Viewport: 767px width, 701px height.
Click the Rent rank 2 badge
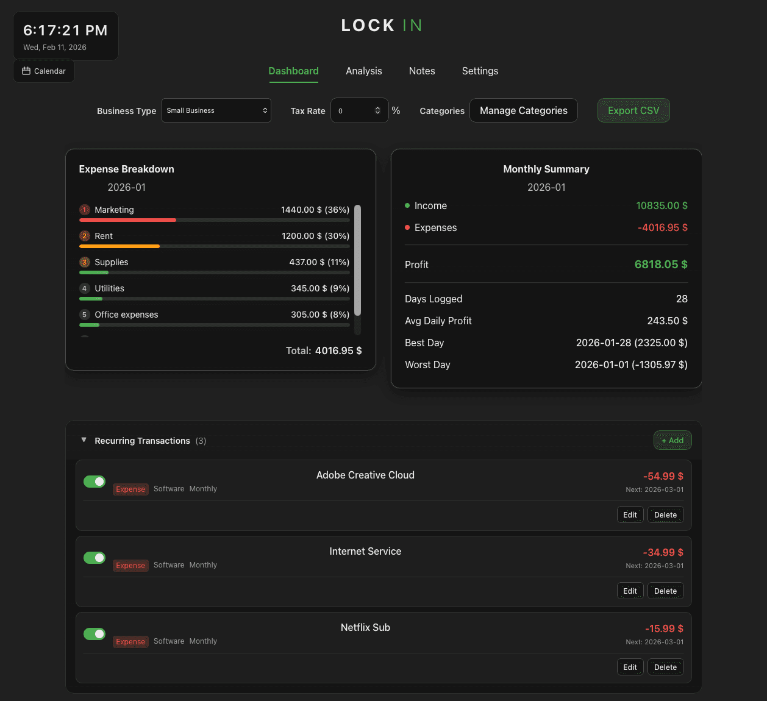pos(85,236)
